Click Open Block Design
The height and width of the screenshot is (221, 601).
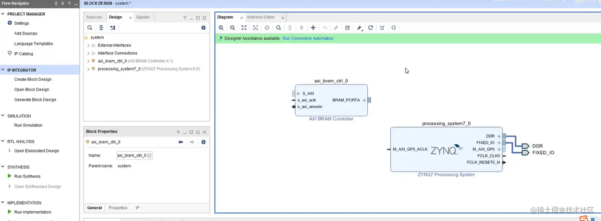click(32, 90)
